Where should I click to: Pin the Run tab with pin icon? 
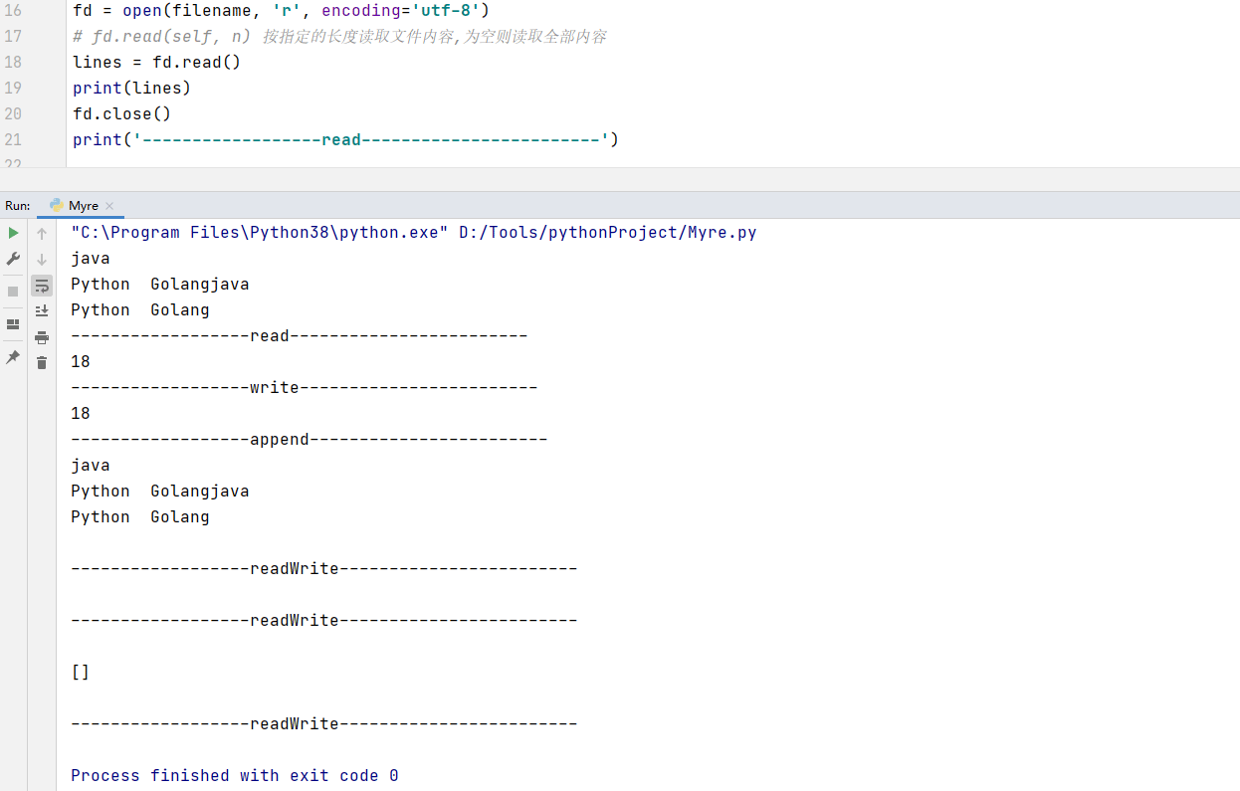(x=13, y=357)
